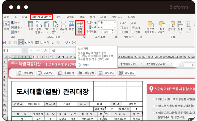Enable 제목 인쇄 (Headings Print) checkbox
Screen dimensions: 197x121
point(133,32)
